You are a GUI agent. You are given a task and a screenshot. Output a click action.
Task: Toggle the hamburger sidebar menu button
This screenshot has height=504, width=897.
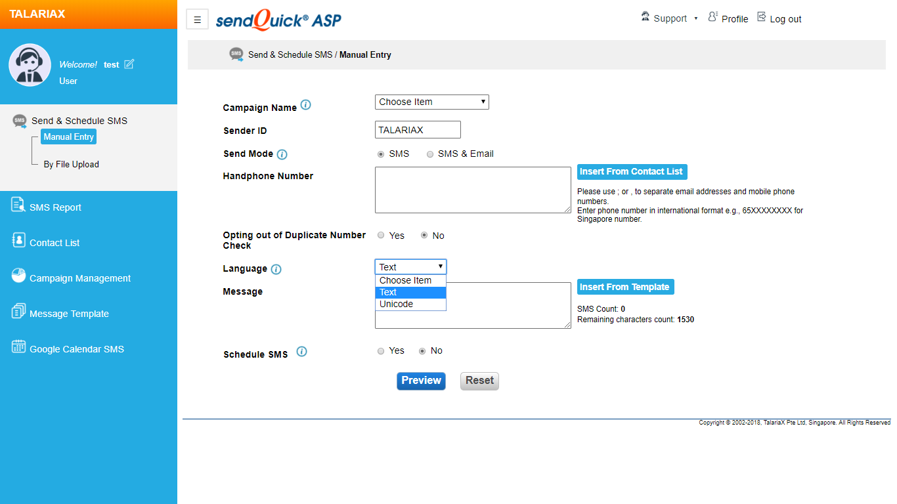point(197,20)
